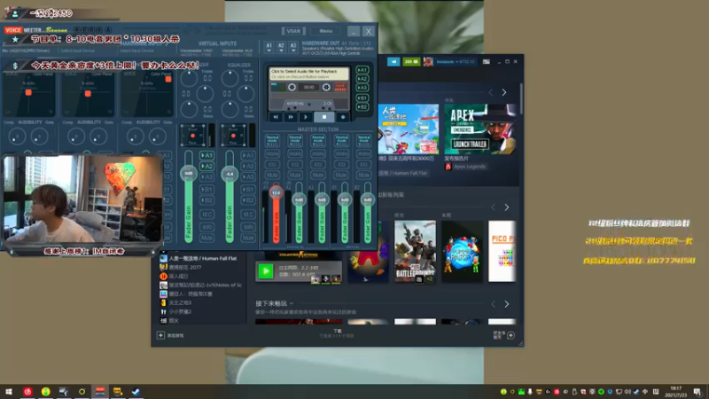Toggle cassette playback output to B1
This screenshot has height=399, width=709.
tap(362, 98)
